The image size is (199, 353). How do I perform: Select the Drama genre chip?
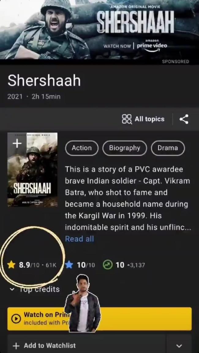(x=168, y=148)
